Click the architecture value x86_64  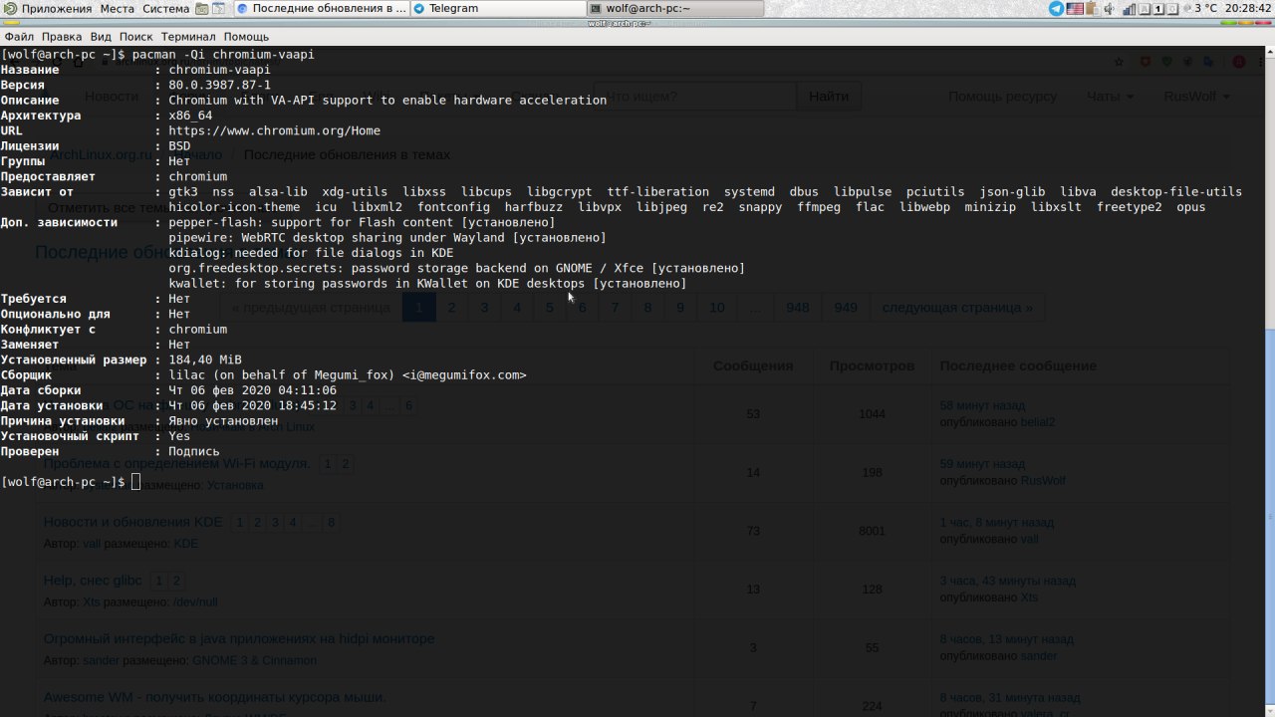(190, 116)
